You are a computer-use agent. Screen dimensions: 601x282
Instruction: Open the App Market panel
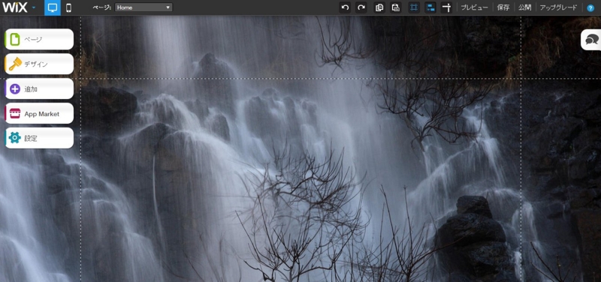[39, 113]
